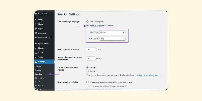Click the Appearance paintbrush icon

[x=36, y=44]
